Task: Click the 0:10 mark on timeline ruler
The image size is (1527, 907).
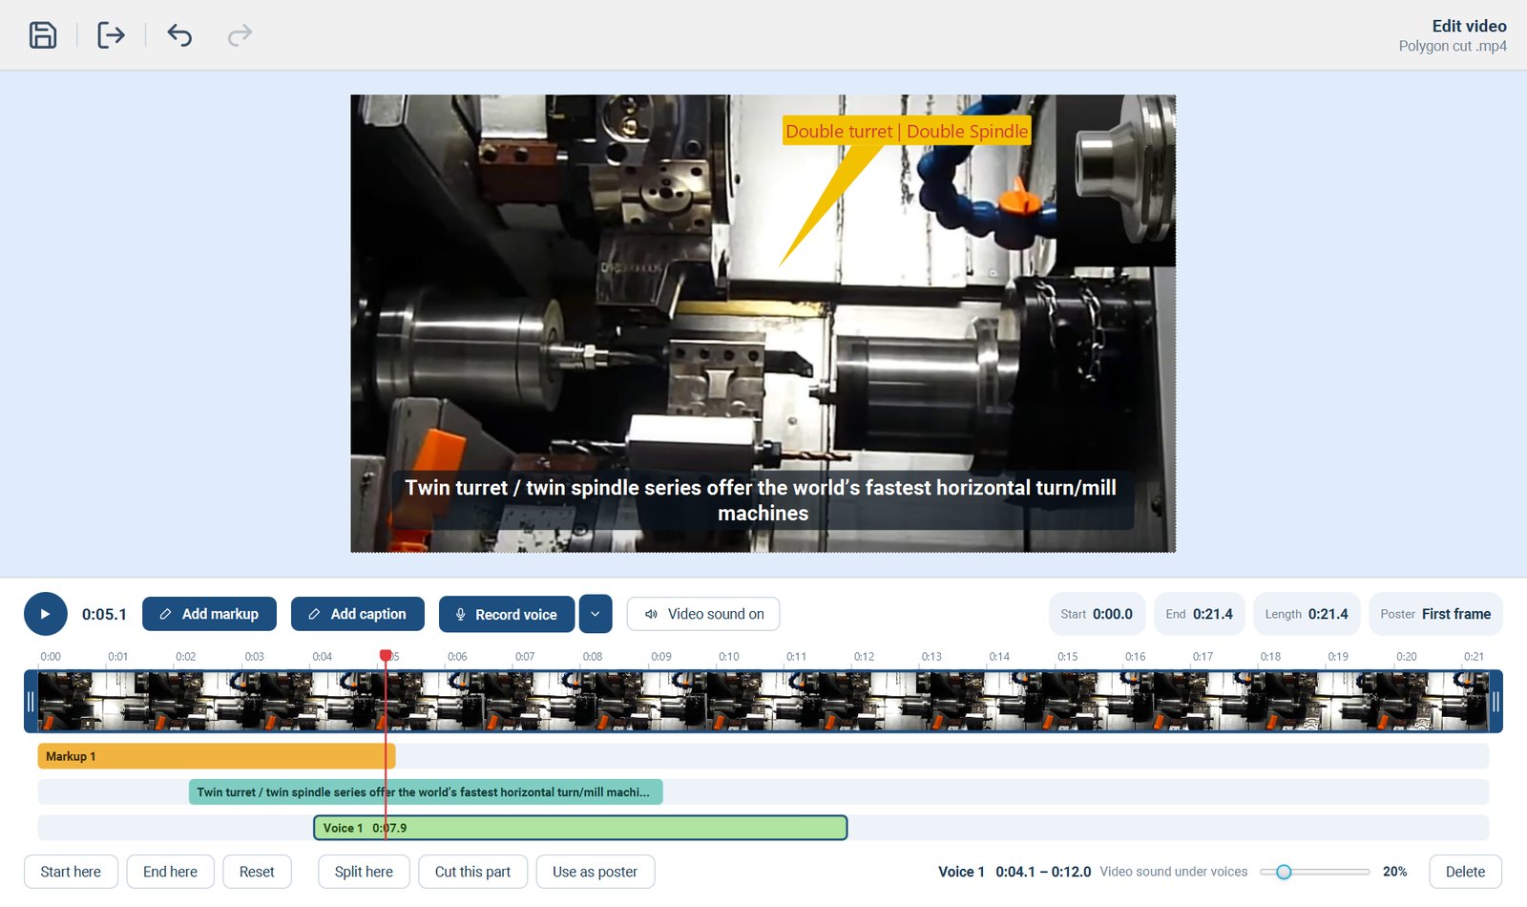Action: pos(729,657)
